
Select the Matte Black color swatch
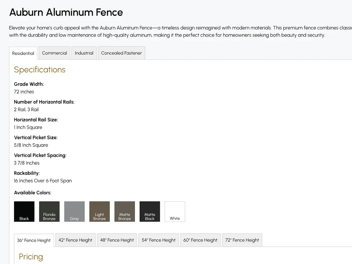[x=150, y=212]
